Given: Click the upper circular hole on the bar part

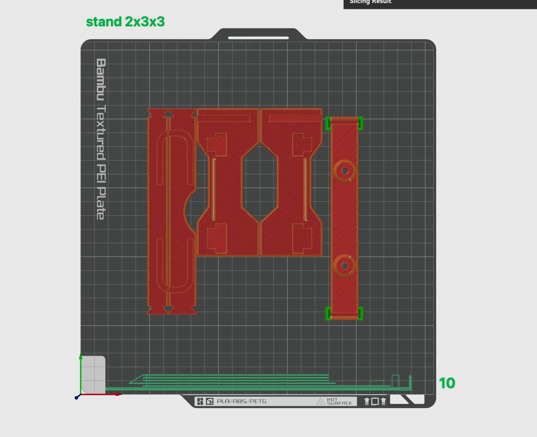Looking at the screenshot, I should (x=345, y=171).
